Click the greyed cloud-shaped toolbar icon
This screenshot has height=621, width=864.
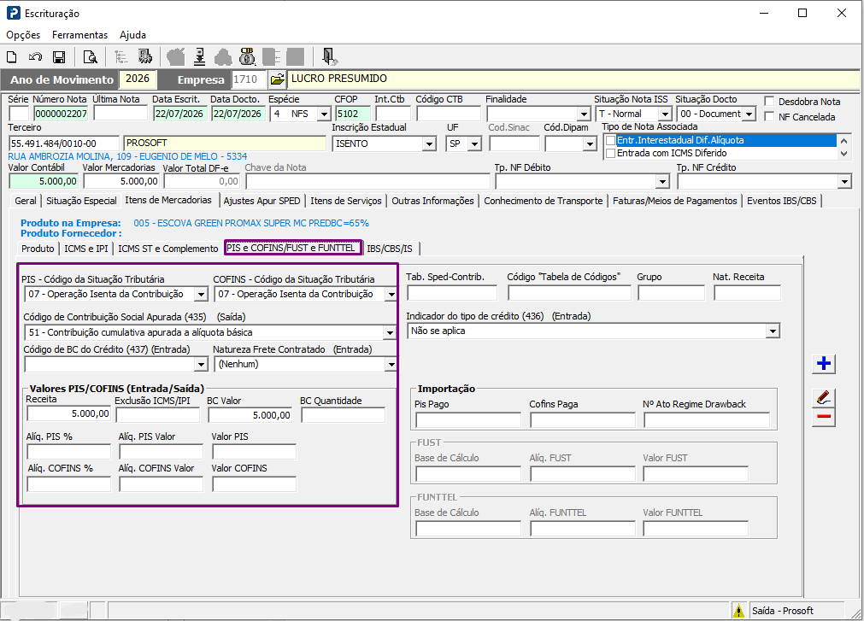pos(223,56)
